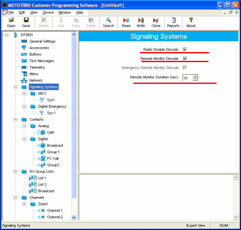Open the Device menu
Viewport: 241px width, 230px height.
click(x=48, y=13)
